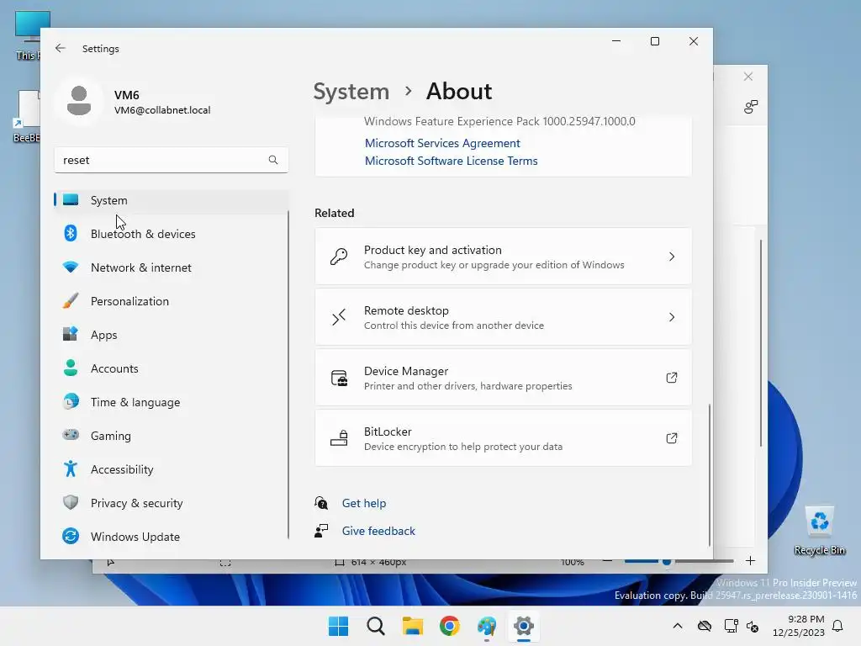Screen dimensions: 861x646
Task: Click the search magnifier in Settings
Action: click(x=273, y=160)
